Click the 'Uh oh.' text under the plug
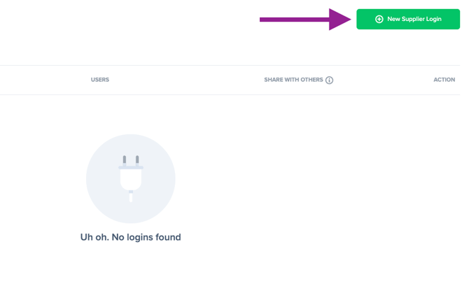The width and height of the screenshot is (469, 284). [x=94, y=237]
